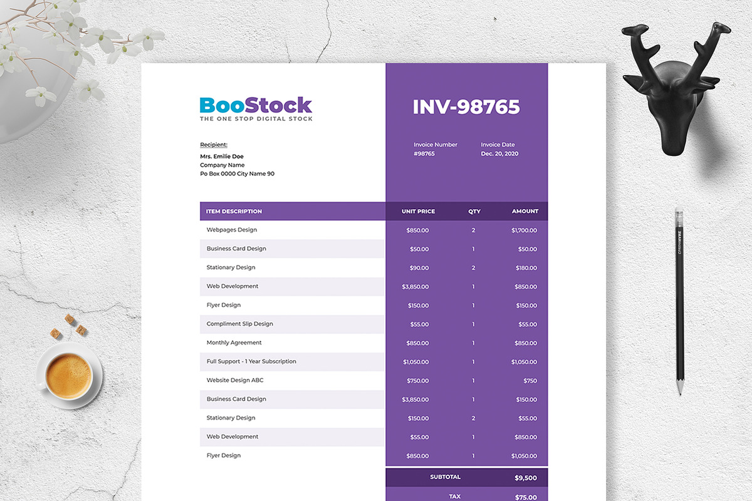Viewport: 752px width, 501px height.
Task: Select Full Support - 1 Year Subscription
Action: (x=251, y=361)
